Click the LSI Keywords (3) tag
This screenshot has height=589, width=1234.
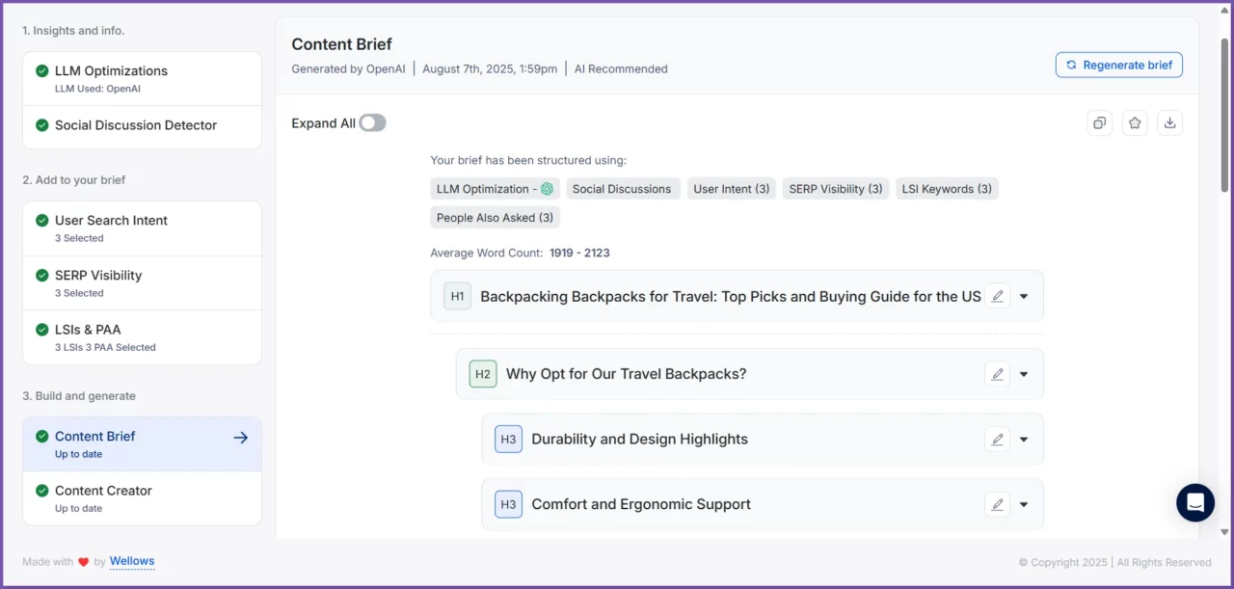(947, 189)
